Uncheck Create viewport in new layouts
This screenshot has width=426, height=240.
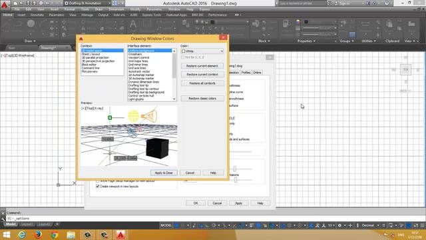(98, 187)
